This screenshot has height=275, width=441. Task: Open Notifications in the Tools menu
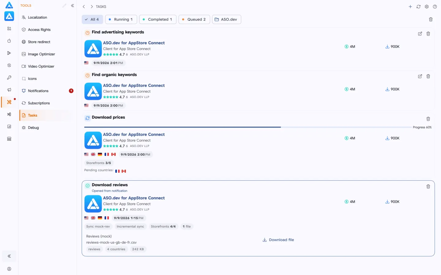[x=47, y=91]
